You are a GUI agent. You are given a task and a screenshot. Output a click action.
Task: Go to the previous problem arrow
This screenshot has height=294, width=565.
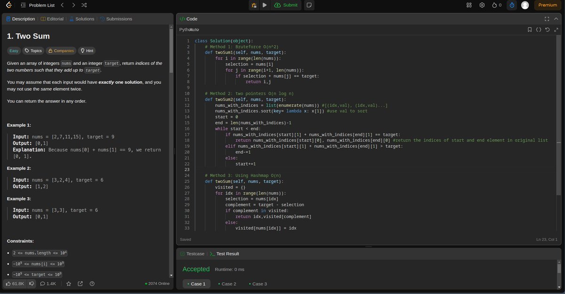pos(62,5)
